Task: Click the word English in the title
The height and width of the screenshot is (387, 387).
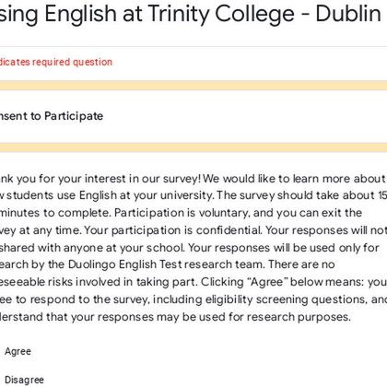Action: 81,14
